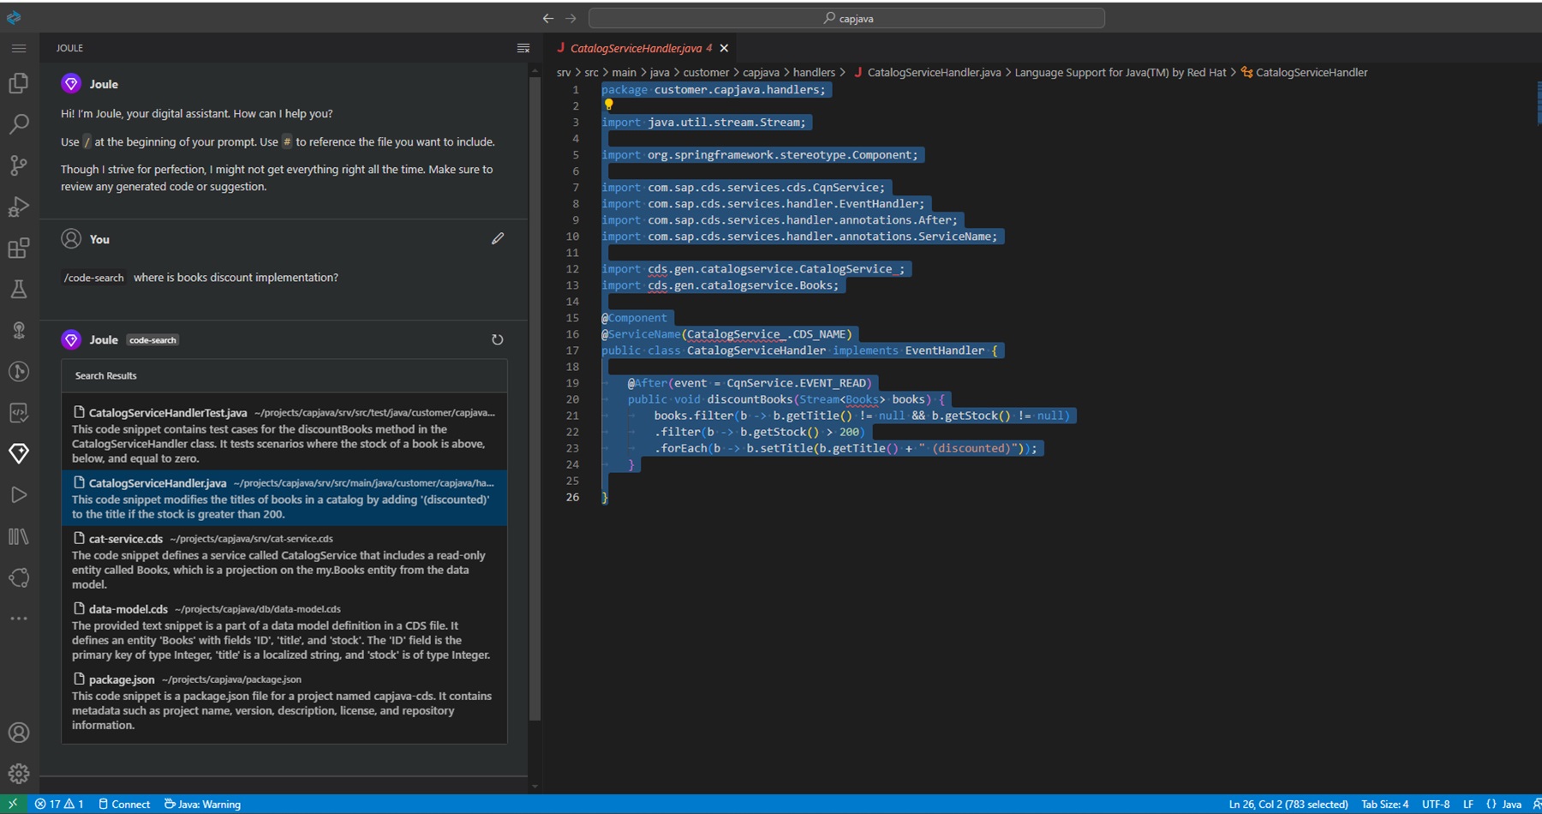
Task: Click the code-search tag next to Joule
Action: [152, 340]
